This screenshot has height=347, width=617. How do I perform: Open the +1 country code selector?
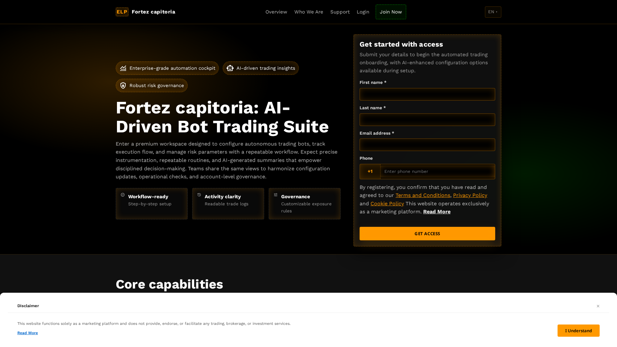point(370,171)
